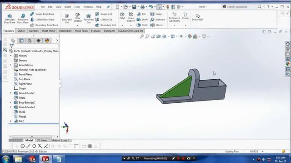Choose Swept Boss/Base command
The height and width of the screenshot is (163, 291).
pyautogui.click(x=42, y=14)
